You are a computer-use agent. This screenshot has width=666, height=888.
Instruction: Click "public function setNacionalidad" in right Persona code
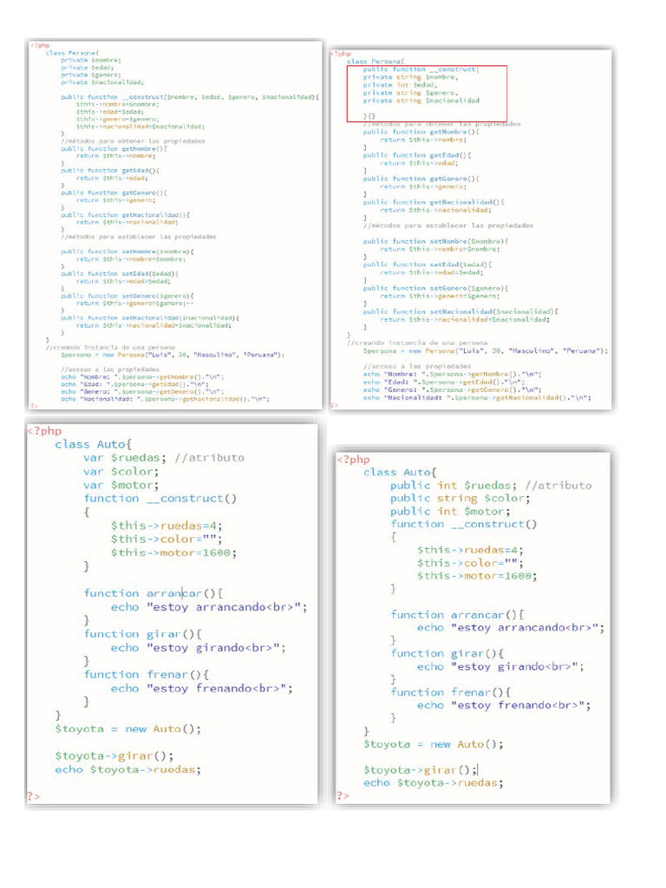coord(461,311)
